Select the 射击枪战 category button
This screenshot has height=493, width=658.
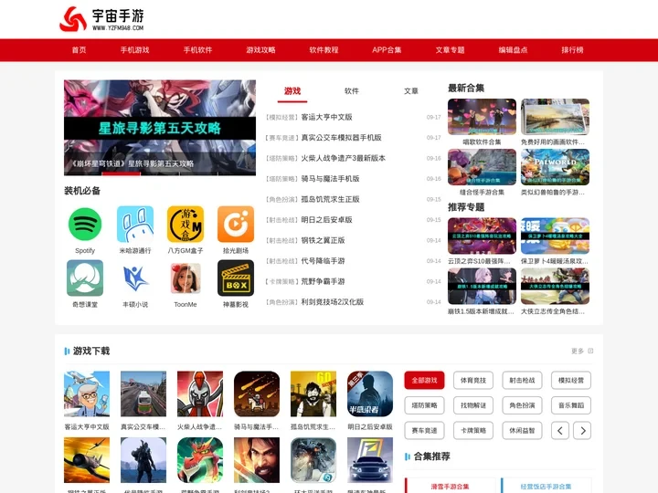pos(522,380)
